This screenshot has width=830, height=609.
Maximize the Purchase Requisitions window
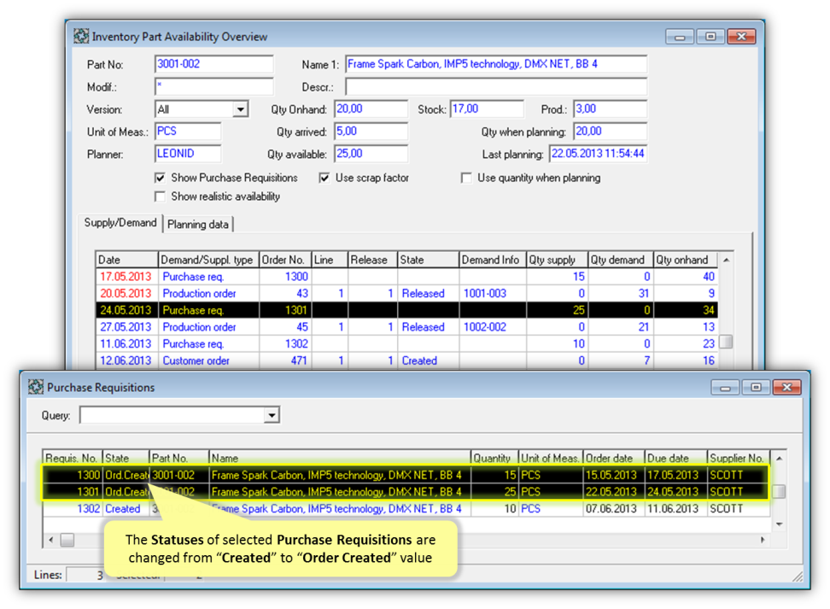coord(756,388)
